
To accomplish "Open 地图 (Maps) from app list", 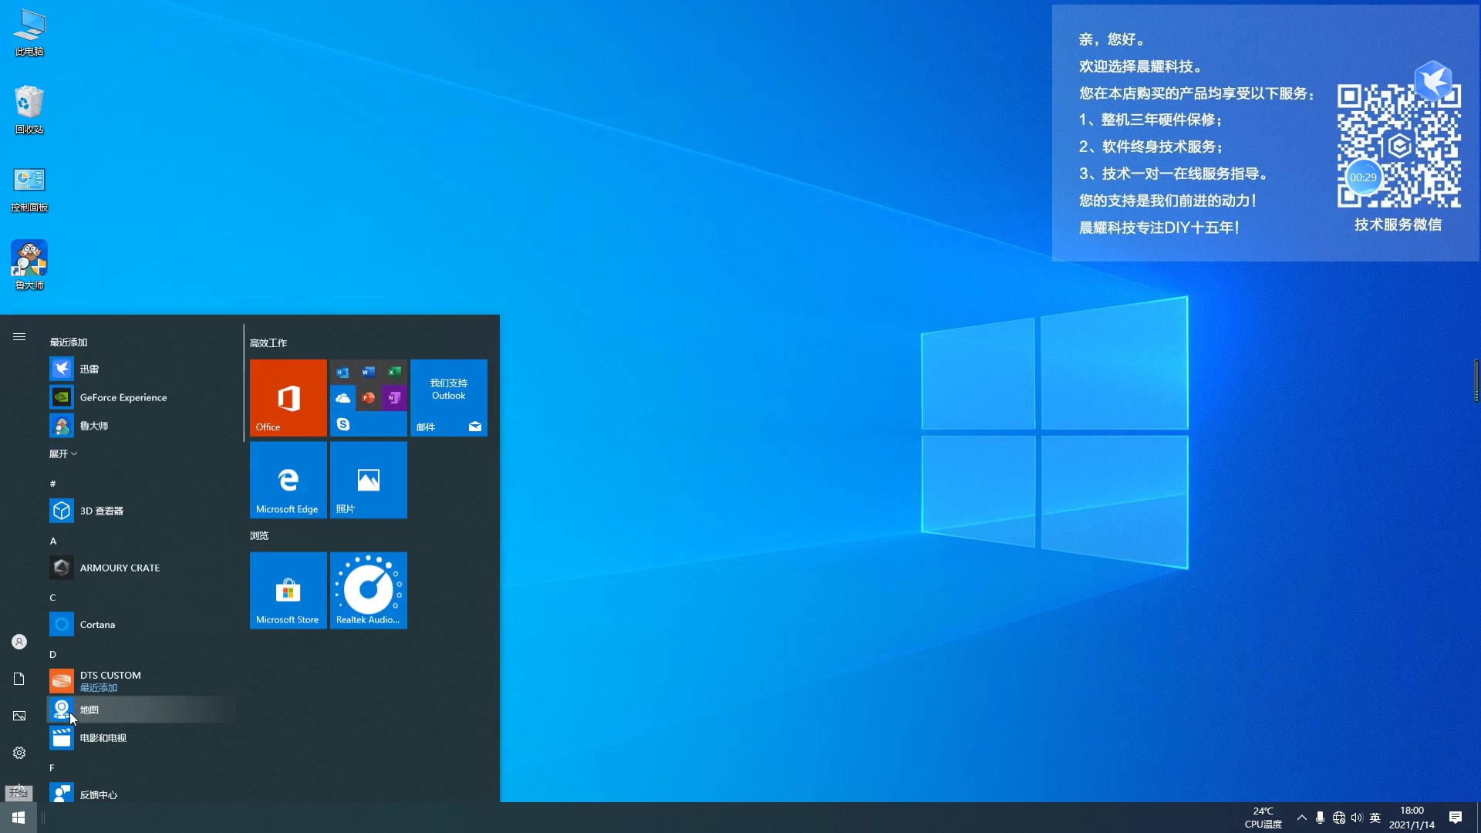I will tap(89, 710).
